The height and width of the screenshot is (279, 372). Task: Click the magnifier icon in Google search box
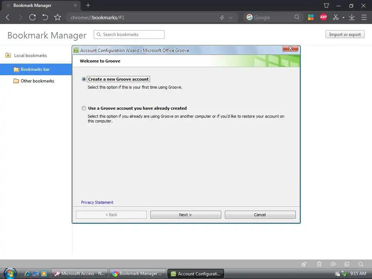point(297,17)
